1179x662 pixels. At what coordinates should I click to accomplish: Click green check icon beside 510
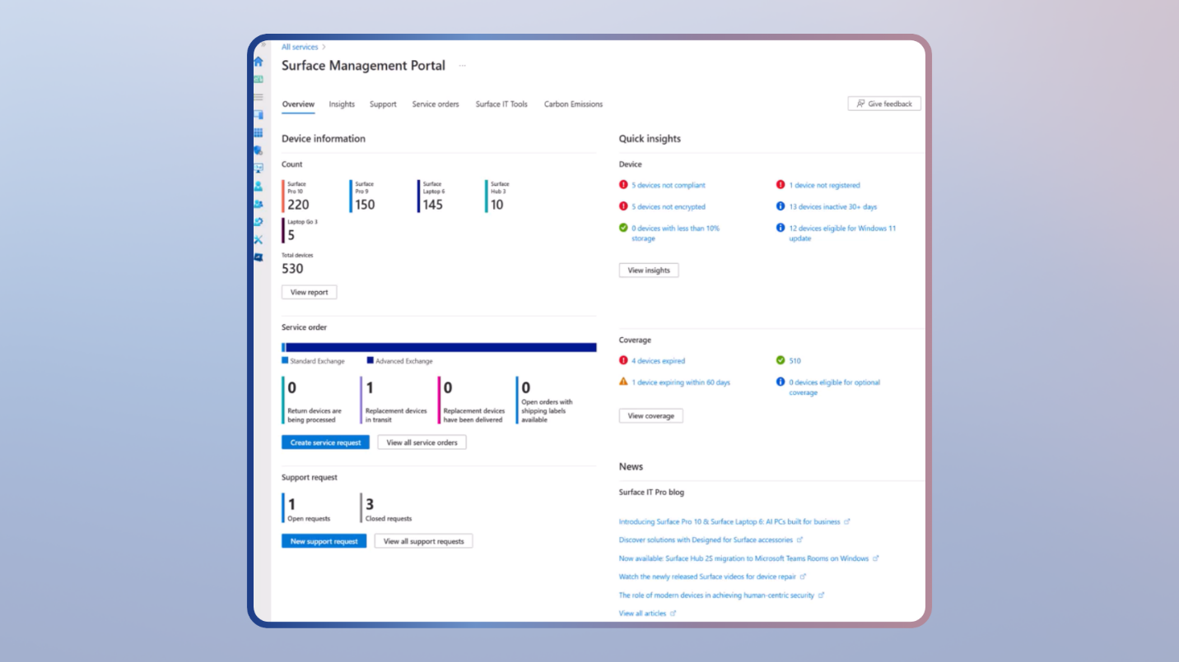[781, 360]
